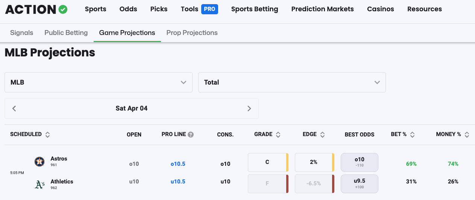The image size is (475, 200).
Task: Open the Prediction Markets menu
Action: (323, 9)
